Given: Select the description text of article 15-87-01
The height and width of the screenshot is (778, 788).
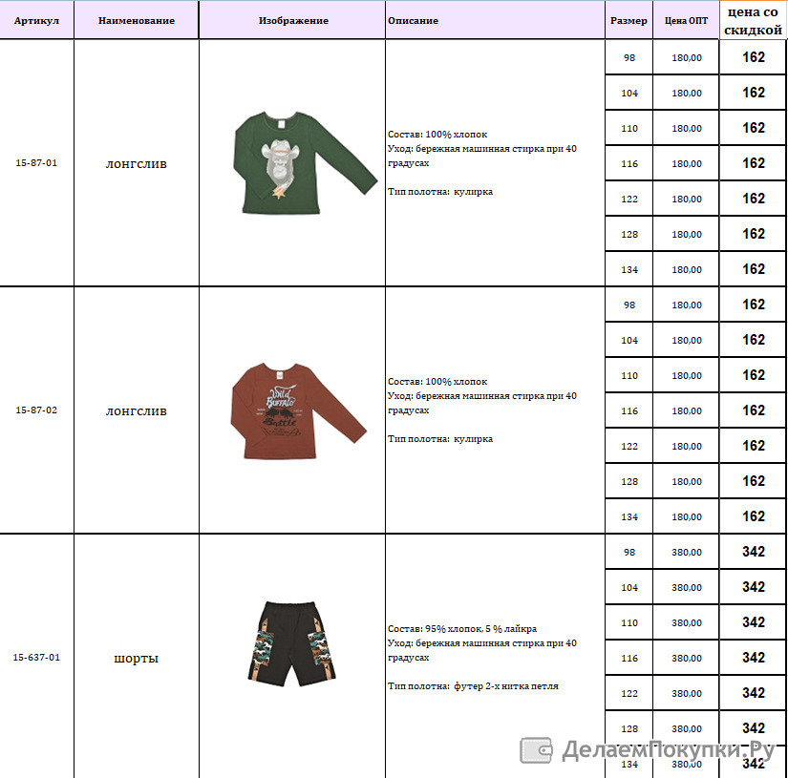Looking at the screenshot, I should click(x=482, y=162).
